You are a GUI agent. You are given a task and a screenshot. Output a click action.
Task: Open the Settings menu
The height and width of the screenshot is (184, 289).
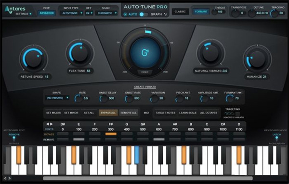pyautogui.click(x=23, y=14)
